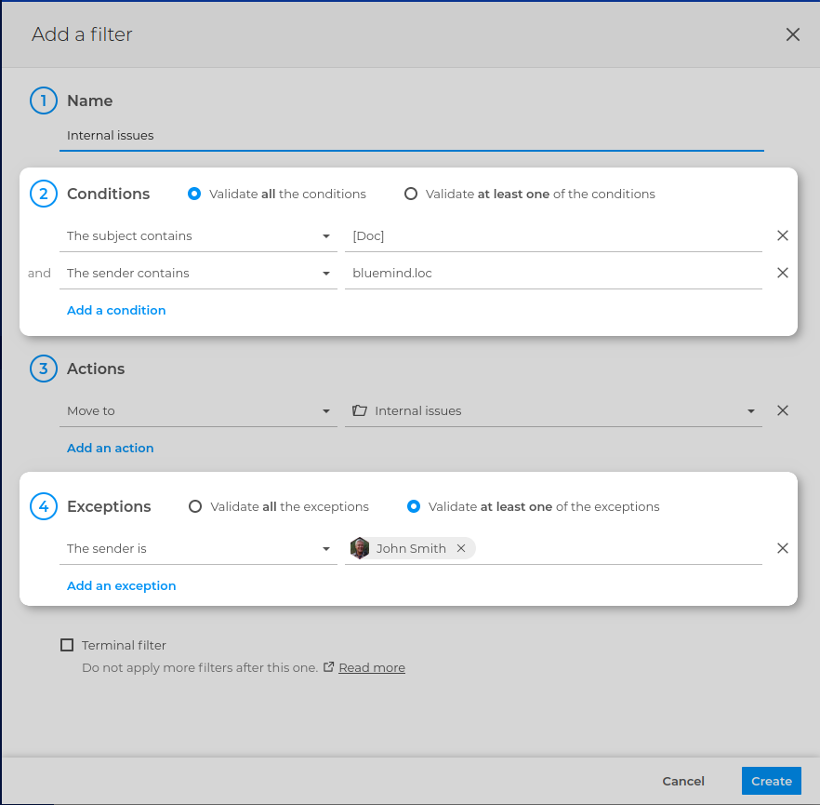Remove the Move to action row

[782, 410]
